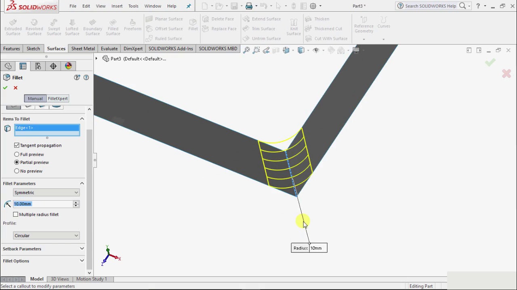Expand the Part3 flyout tree arrow
The image size is (517, 290).
point(96,59)
